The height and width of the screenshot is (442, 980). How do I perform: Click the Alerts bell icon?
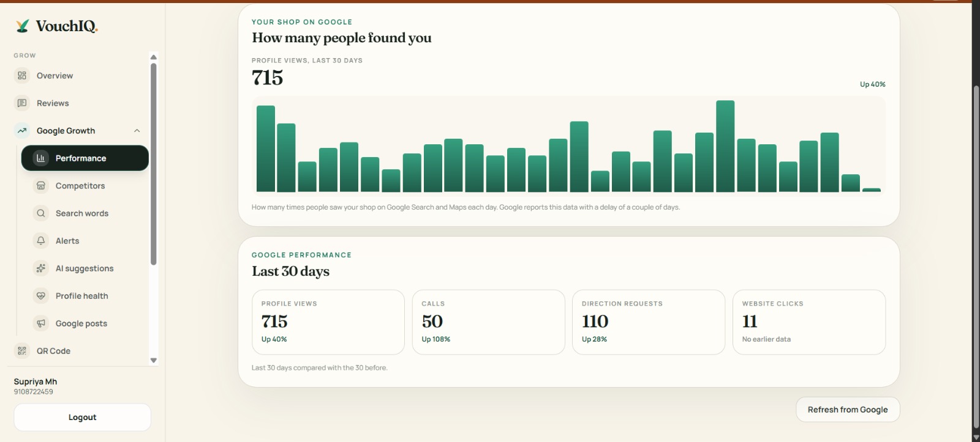41,240
